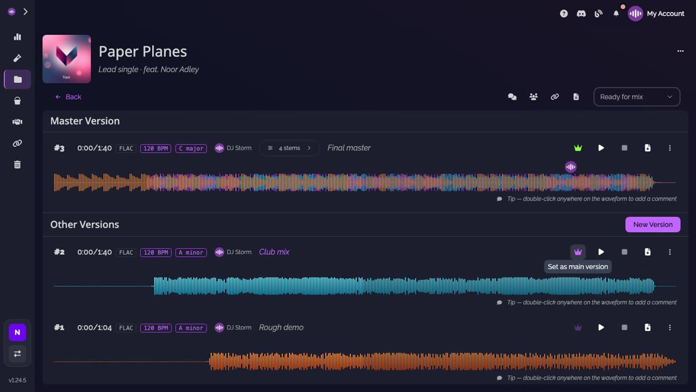Play the Club mix version
Screen dimensions: 696x392
coord(601,252)
